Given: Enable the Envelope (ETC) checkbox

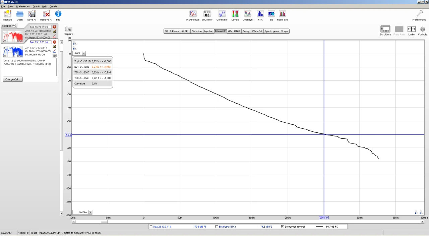Looking at the screenshot, I should (x=217, y=227).
